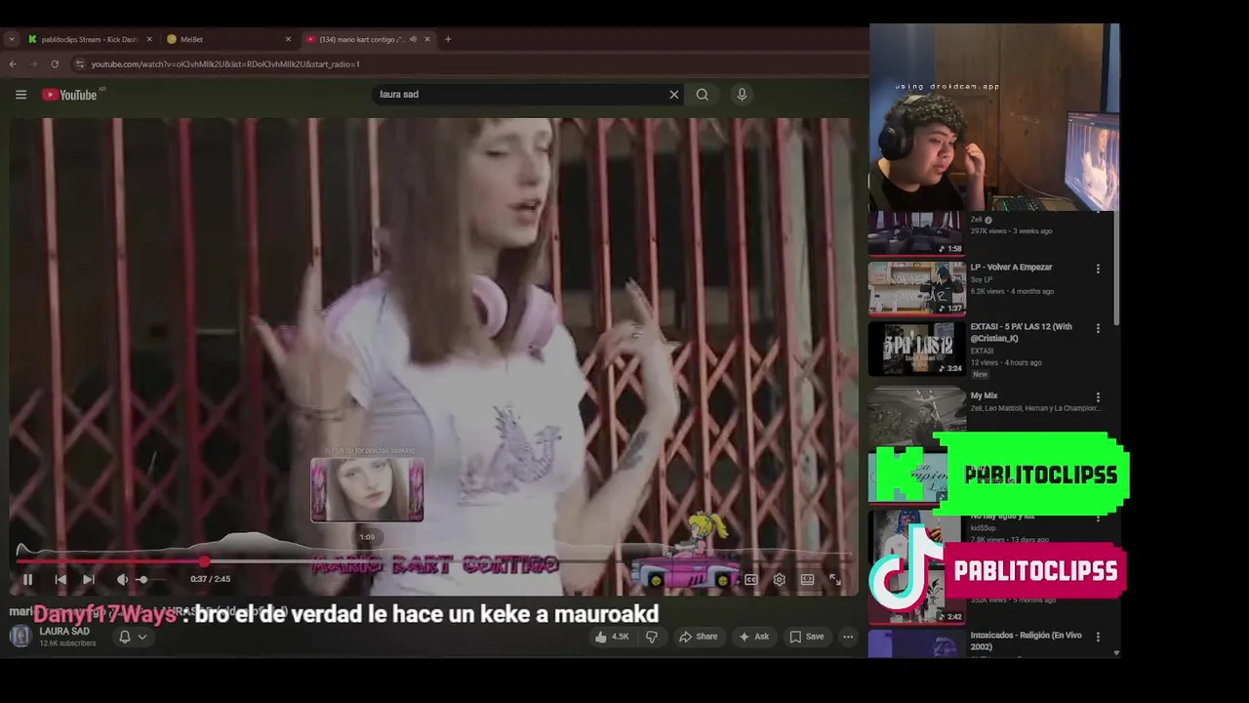This screenshot has height=703, width=1249.
Task: Open the Ask button below the video
Action: [754, 637]
